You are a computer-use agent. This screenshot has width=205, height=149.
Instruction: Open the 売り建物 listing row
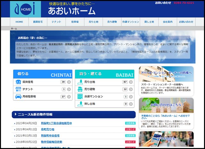tap(105, 89)
